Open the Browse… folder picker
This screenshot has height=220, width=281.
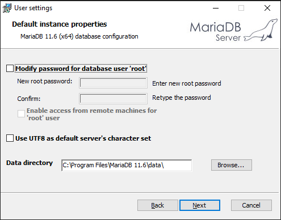(232, 165)
